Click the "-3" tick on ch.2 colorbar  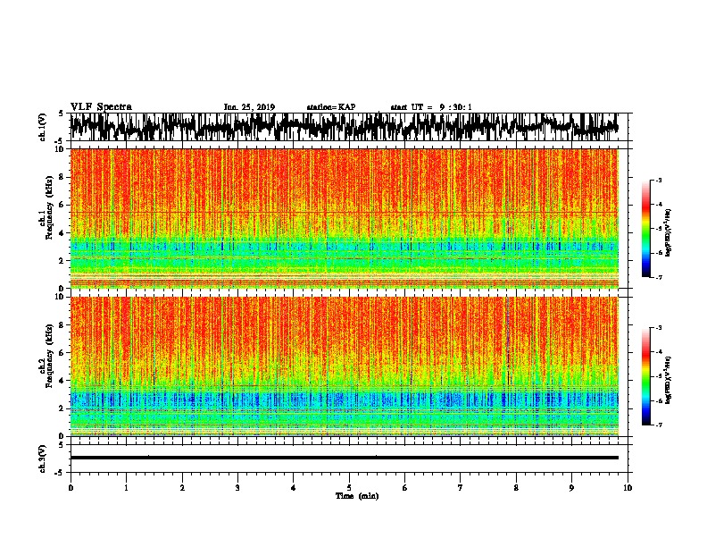pos(659,328)
